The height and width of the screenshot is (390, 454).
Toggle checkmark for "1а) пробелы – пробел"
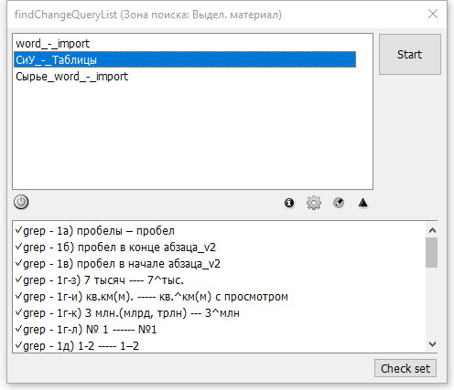[x=18, y=230]
